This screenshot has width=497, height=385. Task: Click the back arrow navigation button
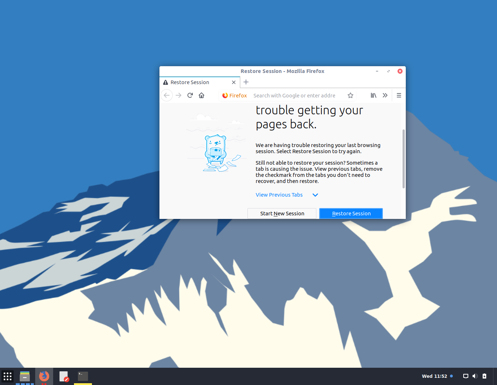pos(167,95)
